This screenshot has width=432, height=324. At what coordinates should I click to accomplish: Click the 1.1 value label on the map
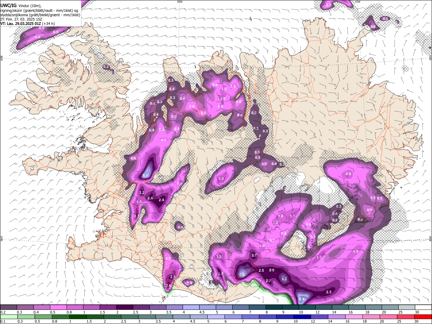click(x=292, y=216)
